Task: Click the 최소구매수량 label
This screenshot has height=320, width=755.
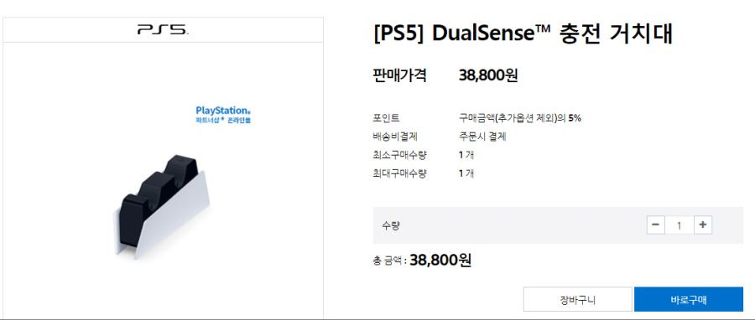Action: click(x=399, y=155)
